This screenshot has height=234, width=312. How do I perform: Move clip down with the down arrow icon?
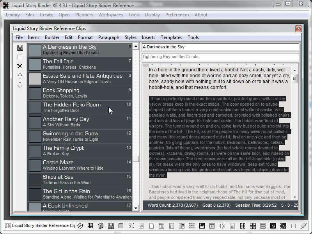click(20, 85)
